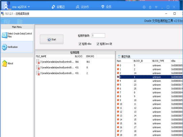Click the lock icon in header
The height and width of the screenshot is (137, 183).
(150, 7)
